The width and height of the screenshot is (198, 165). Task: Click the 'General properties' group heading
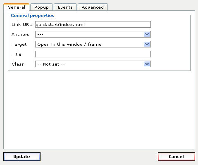coord(33,16)
